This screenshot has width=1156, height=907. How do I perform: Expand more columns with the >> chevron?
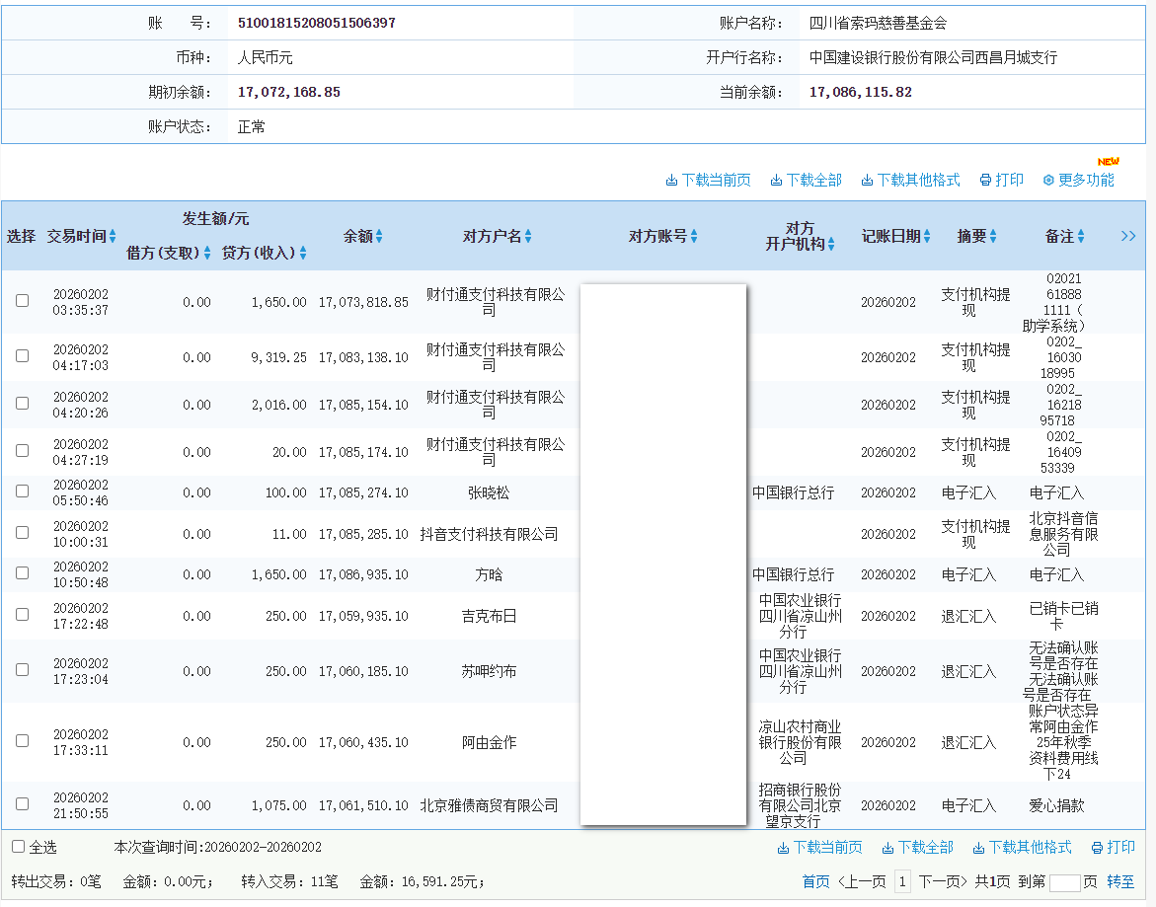[x=1127, y=236]
